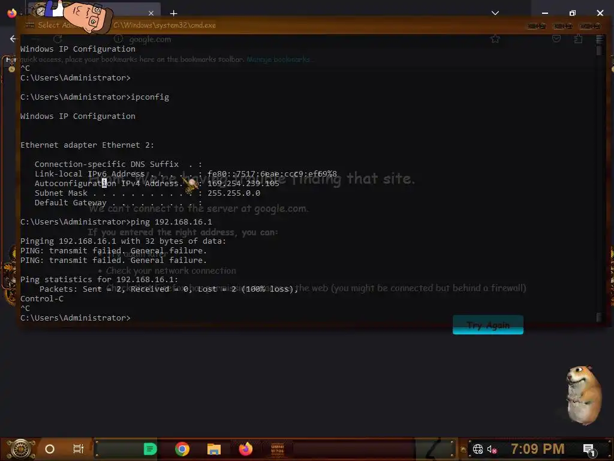List all Firefox tabs dropdown
614x461 pixels.
tap(495, 13)
